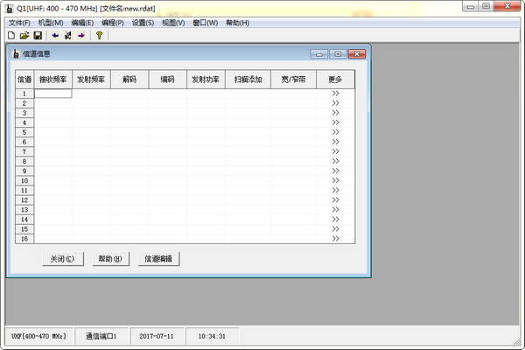Click the purple right arrow write icon

click(81, 35)
